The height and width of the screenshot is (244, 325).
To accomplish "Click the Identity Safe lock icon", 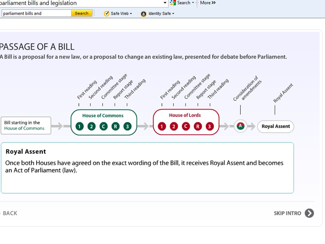I will pos(144,14).
